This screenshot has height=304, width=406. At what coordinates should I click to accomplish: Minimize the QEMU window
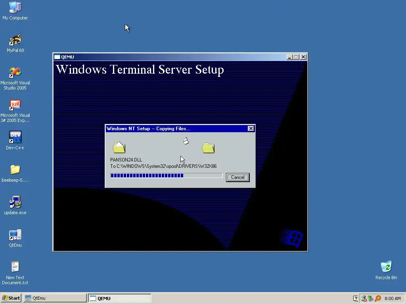[x=289, y=57]
